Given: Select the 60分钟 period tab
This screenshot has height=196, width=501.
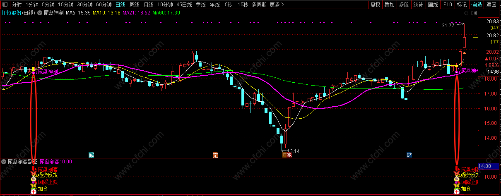Looking at the screenshot, I should pyautogui.click(x=104, y=5).
